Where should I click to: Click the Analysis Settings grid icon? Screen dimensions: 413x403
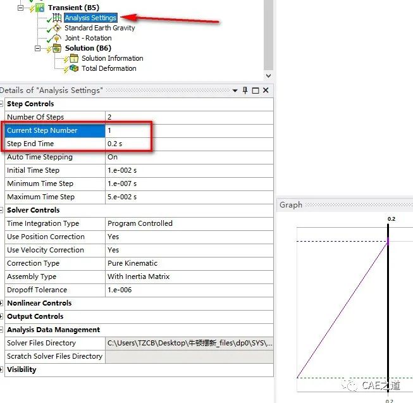pos(57,18)
